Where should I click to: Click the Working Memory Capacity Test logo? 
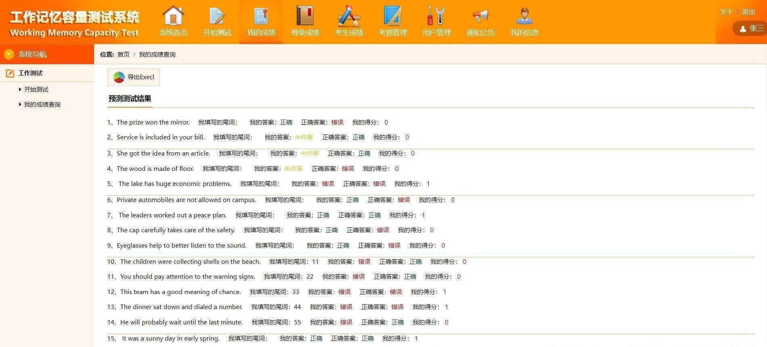(74, 24)
